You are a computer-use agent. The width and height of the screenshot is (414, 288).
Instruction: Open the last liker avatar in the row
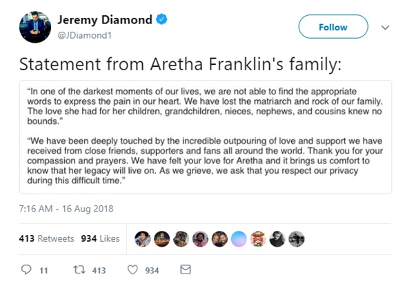[x=295, y=238]
